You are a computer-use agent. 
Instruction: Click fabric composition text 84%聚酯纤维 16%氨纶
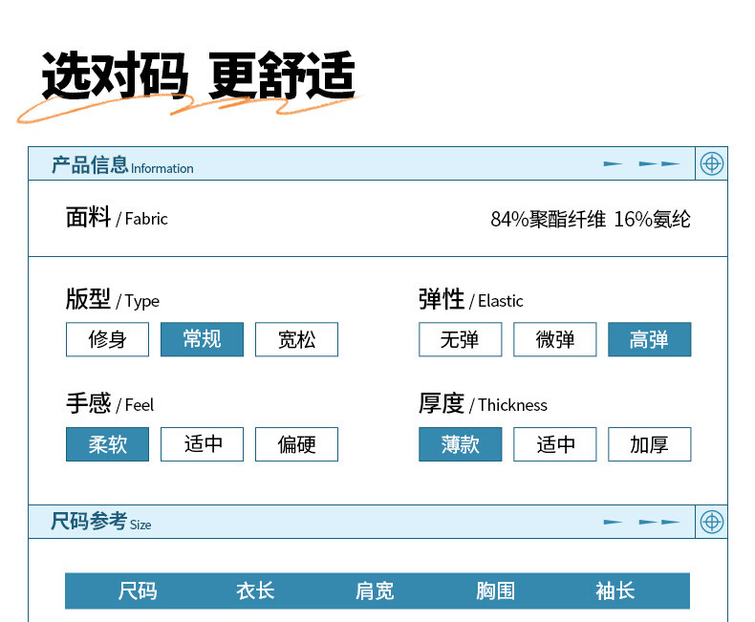[591, 220]
